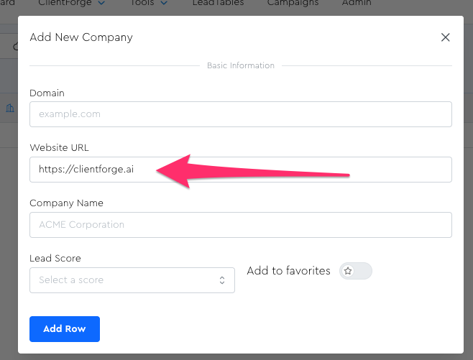473x360 pixels.
Task: Click the Basic Information section heading
Action: tap(240, 65)
